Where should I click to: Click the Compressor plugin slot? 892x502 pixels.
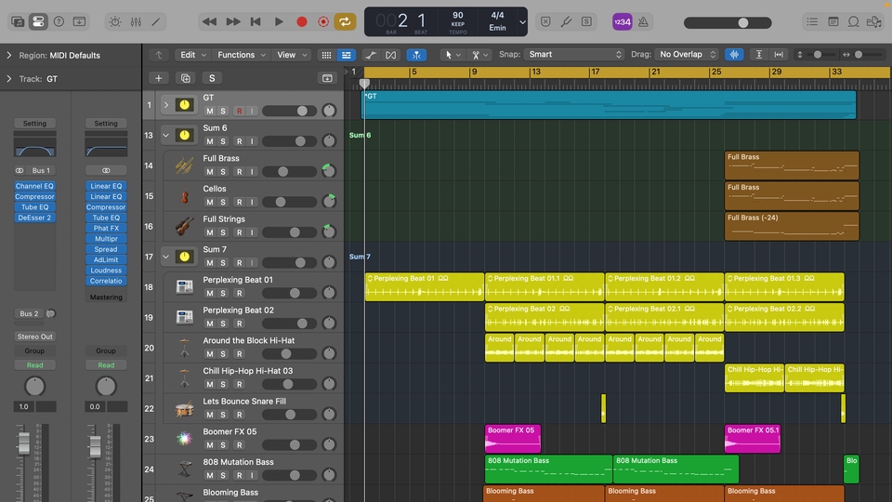[x=34, y=196]
